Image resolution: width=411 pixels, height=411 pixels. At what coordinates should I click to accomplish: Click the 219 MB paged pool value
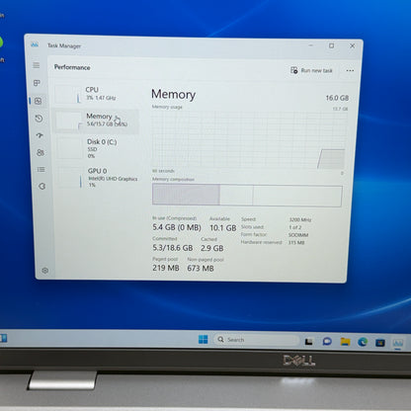(166, 268)
